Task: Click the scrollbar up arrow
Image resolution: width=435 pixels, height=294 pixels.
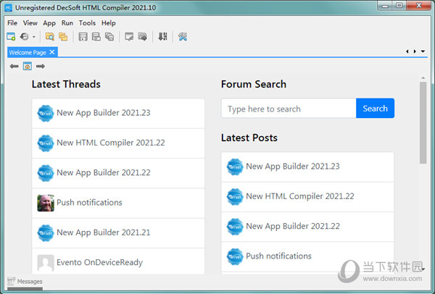Action: pyautogui.click(x=423, y=78)
